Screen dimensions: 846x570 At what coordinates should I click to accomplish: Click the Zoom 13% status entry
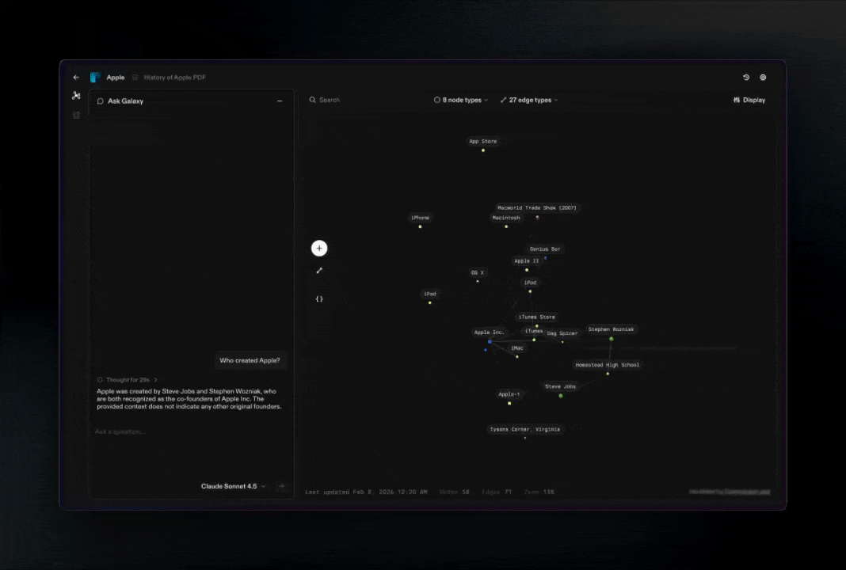[x=539, y=492]
